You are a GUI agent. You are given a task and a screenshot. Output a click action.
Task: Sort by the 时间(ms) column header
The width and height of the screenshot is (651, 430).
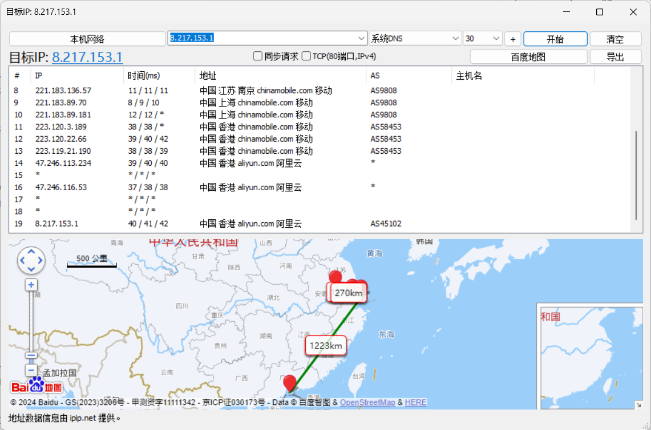[159, 75]
